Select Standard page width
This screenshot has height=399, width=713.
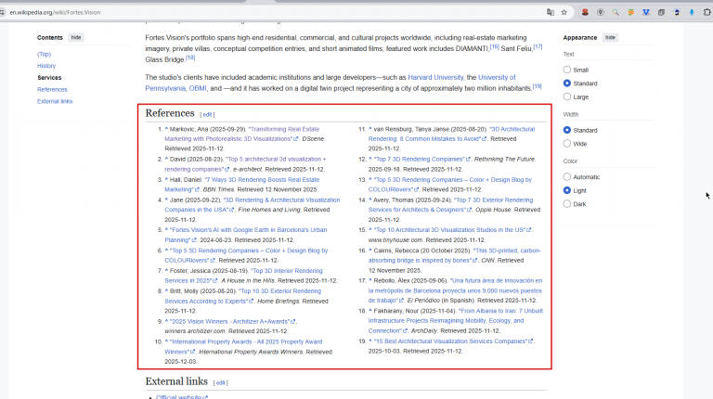tap(567, 131)
